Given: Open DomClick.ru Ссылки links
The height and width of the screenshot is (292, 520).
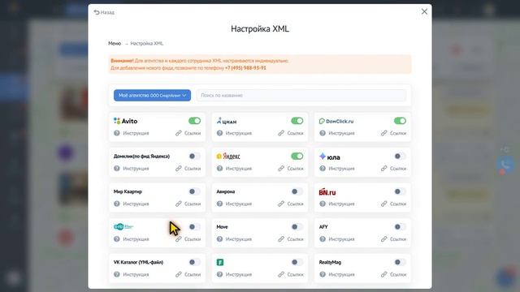Looking at the screenshot, I should pos(393,133).
